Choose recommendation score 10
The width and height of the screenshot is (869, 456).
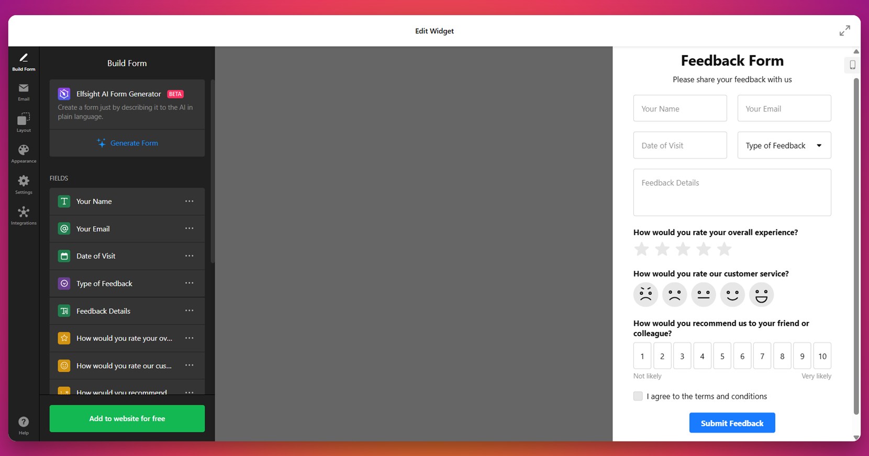(x=822, y=356)
